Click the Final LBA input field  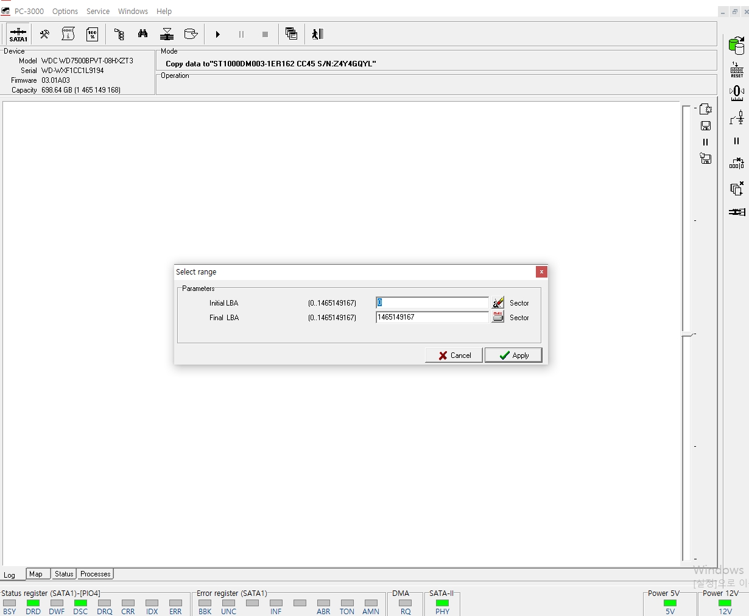(x=432, y=317)
